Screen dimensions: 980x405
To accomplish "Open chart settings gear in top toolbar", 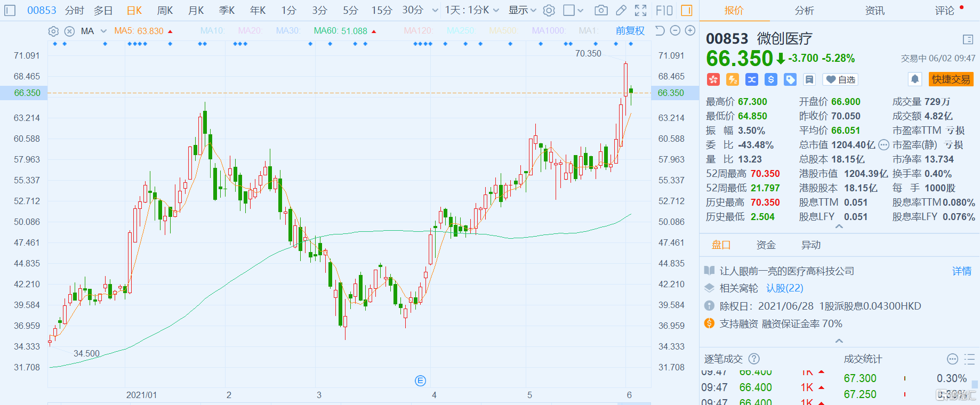I will pos(549,10).
